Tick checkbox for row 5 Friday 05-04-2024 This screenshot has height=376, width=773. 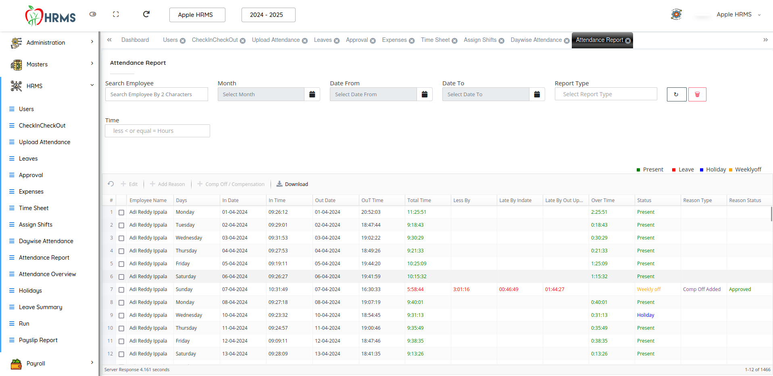pyautogui.click(x=121, y=264)
